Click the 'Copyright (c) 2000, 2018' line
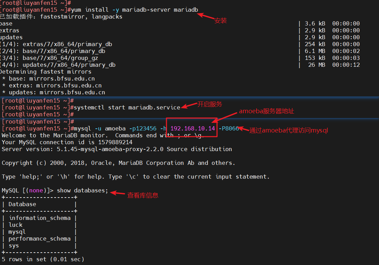The height and width of the screenshot is (265, 379). [118, 163]
